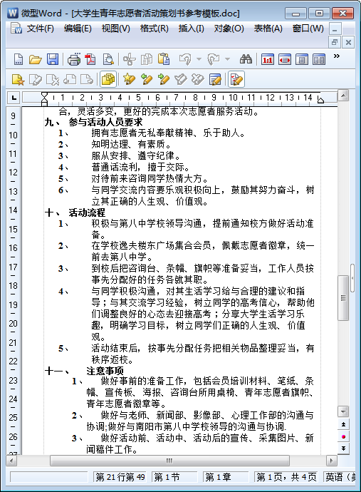Accept change with the checkmark pencil icon
Viewport: 361px width, 492px height.
coord(181,79)
